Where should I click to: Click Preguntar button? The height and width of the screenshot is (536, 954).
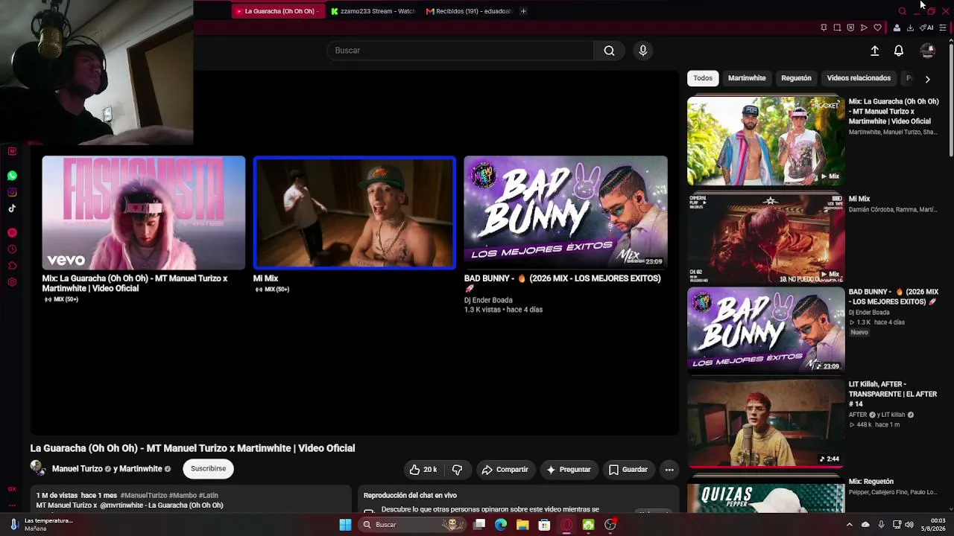(568, 470)
